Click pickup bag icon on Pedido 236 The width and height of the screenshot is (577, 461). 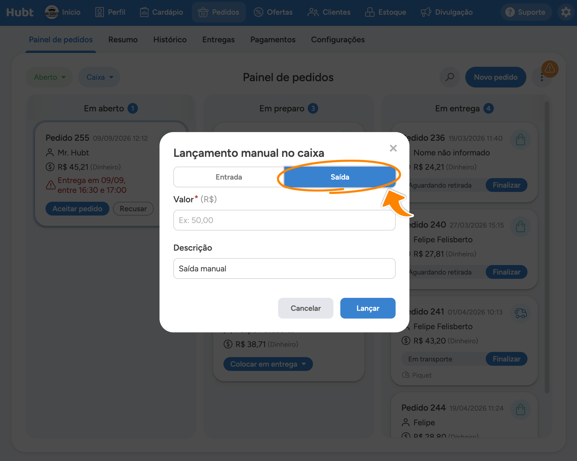[520, 140]
